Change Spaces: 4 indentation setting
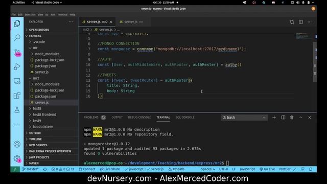Image resolution: width=327 pixels, height=184 pixels. click(208, 169)
